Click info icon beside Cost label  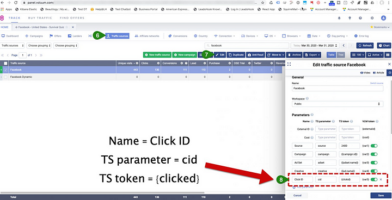click(x=312, y=137)
